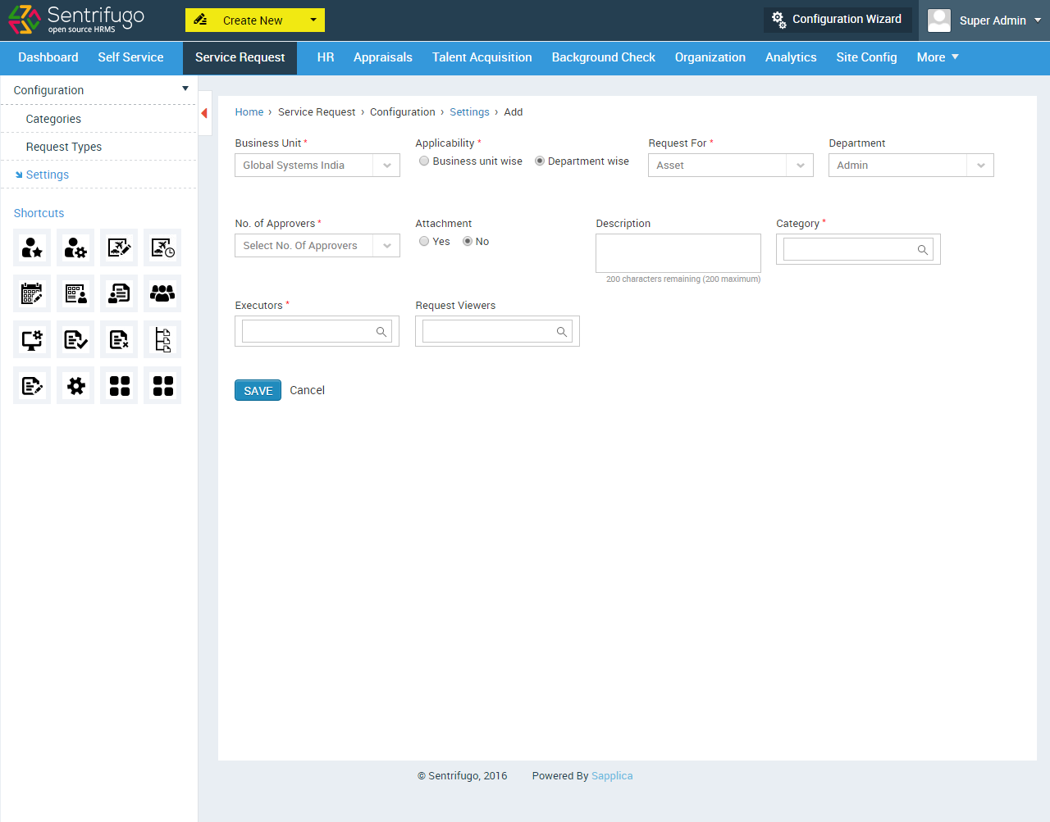
Task: Select the employee settings shortcut icon
Action: click(x=75, y=247)
